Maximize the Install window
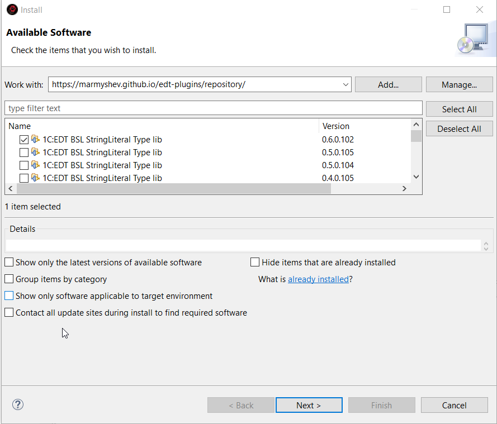The height and width of the screenshot is (424, 497). tap(447, 9)
